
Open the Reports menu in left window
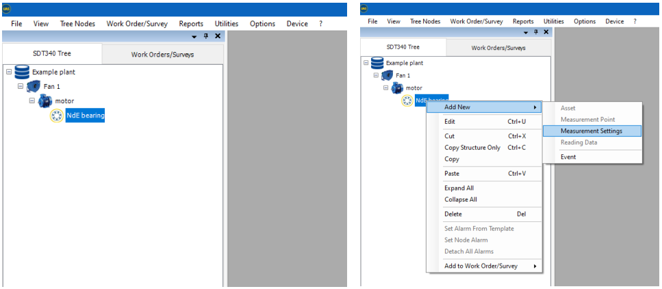click(191, 24)
